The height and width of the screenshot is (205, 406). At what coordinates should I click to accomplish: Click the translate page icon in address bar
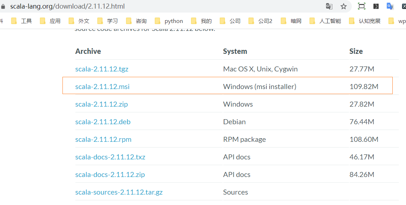329,6
